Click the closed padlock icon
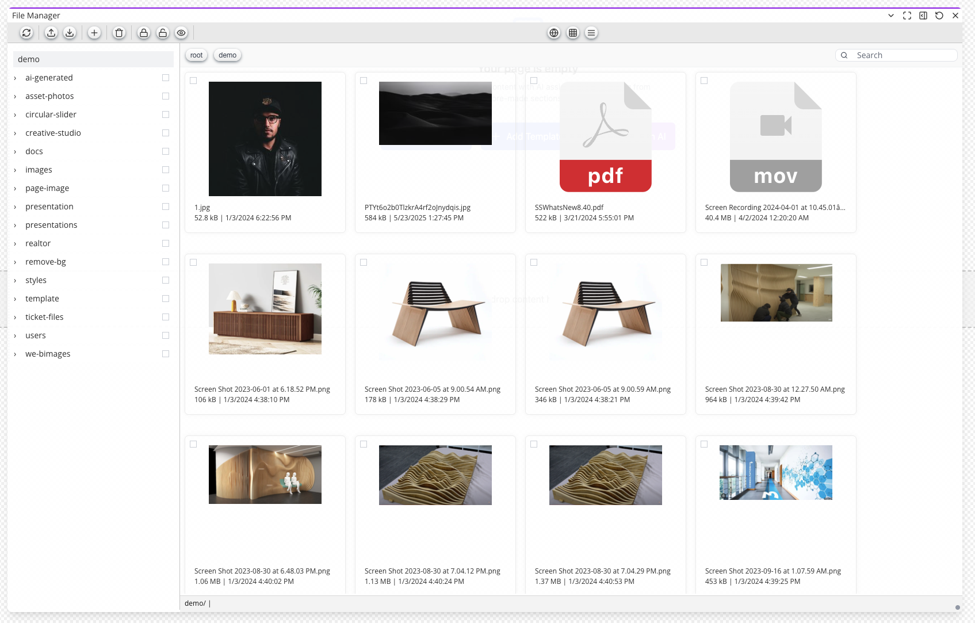 (144, 33)
